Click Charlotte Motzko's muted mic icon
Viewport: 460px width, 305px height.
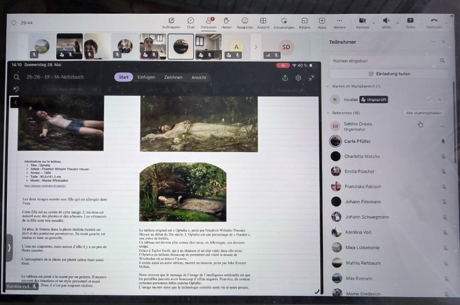[443, 156]
